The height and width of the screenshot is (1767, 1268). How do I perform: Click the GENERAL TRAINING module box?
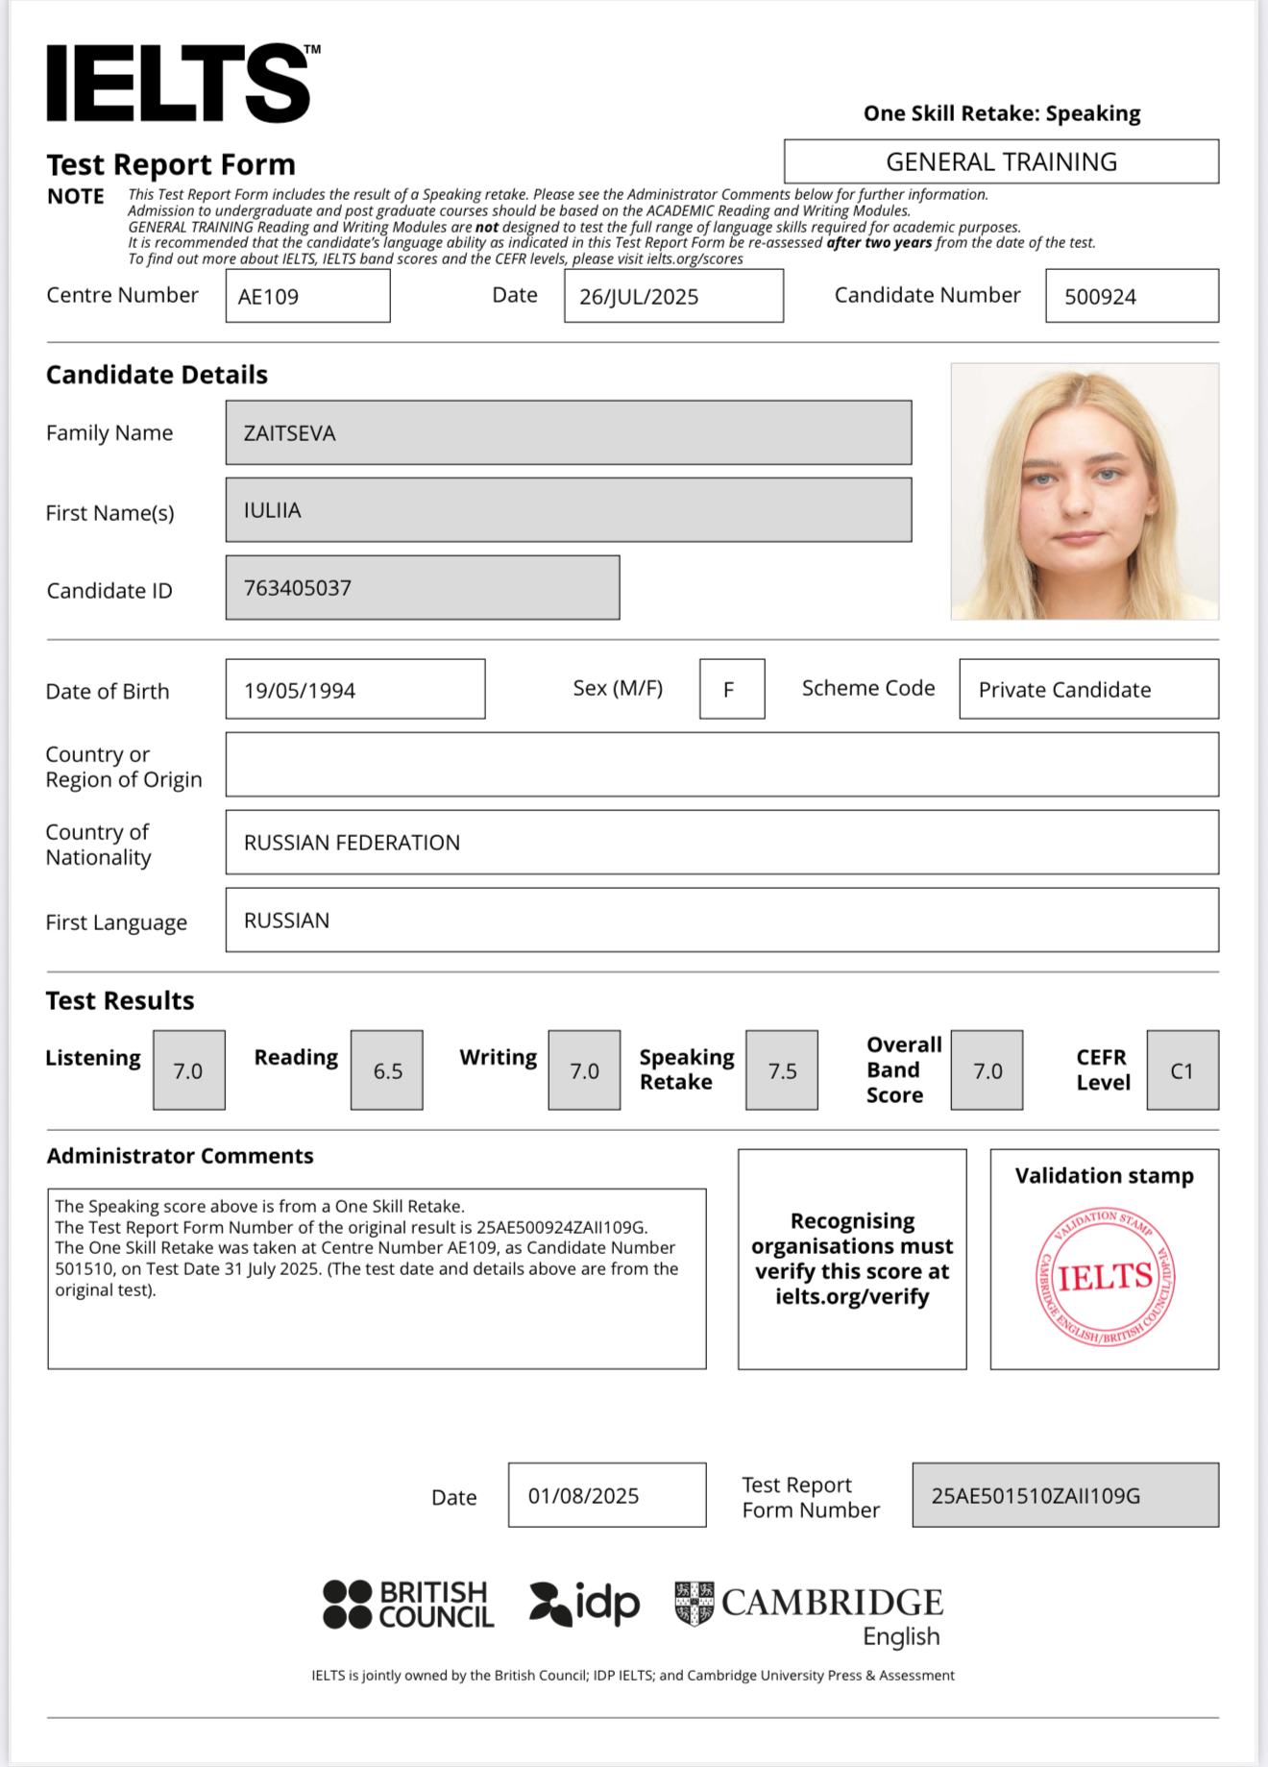pos(1001,161)
